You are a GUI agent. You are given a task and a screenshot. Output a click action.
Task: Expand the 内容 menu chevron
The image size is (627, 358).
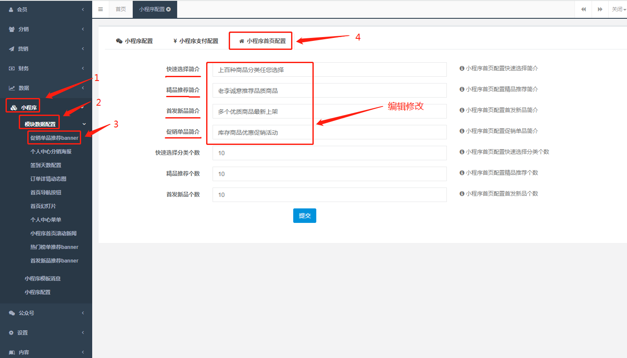coord(83,352)
